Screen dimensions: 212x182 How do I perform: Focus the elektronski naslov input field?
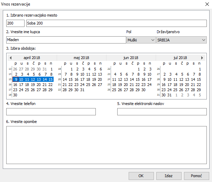(x=162, y=112)
